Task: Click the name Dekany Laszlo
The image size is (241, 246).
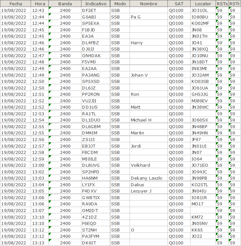Action: point(146,178)
